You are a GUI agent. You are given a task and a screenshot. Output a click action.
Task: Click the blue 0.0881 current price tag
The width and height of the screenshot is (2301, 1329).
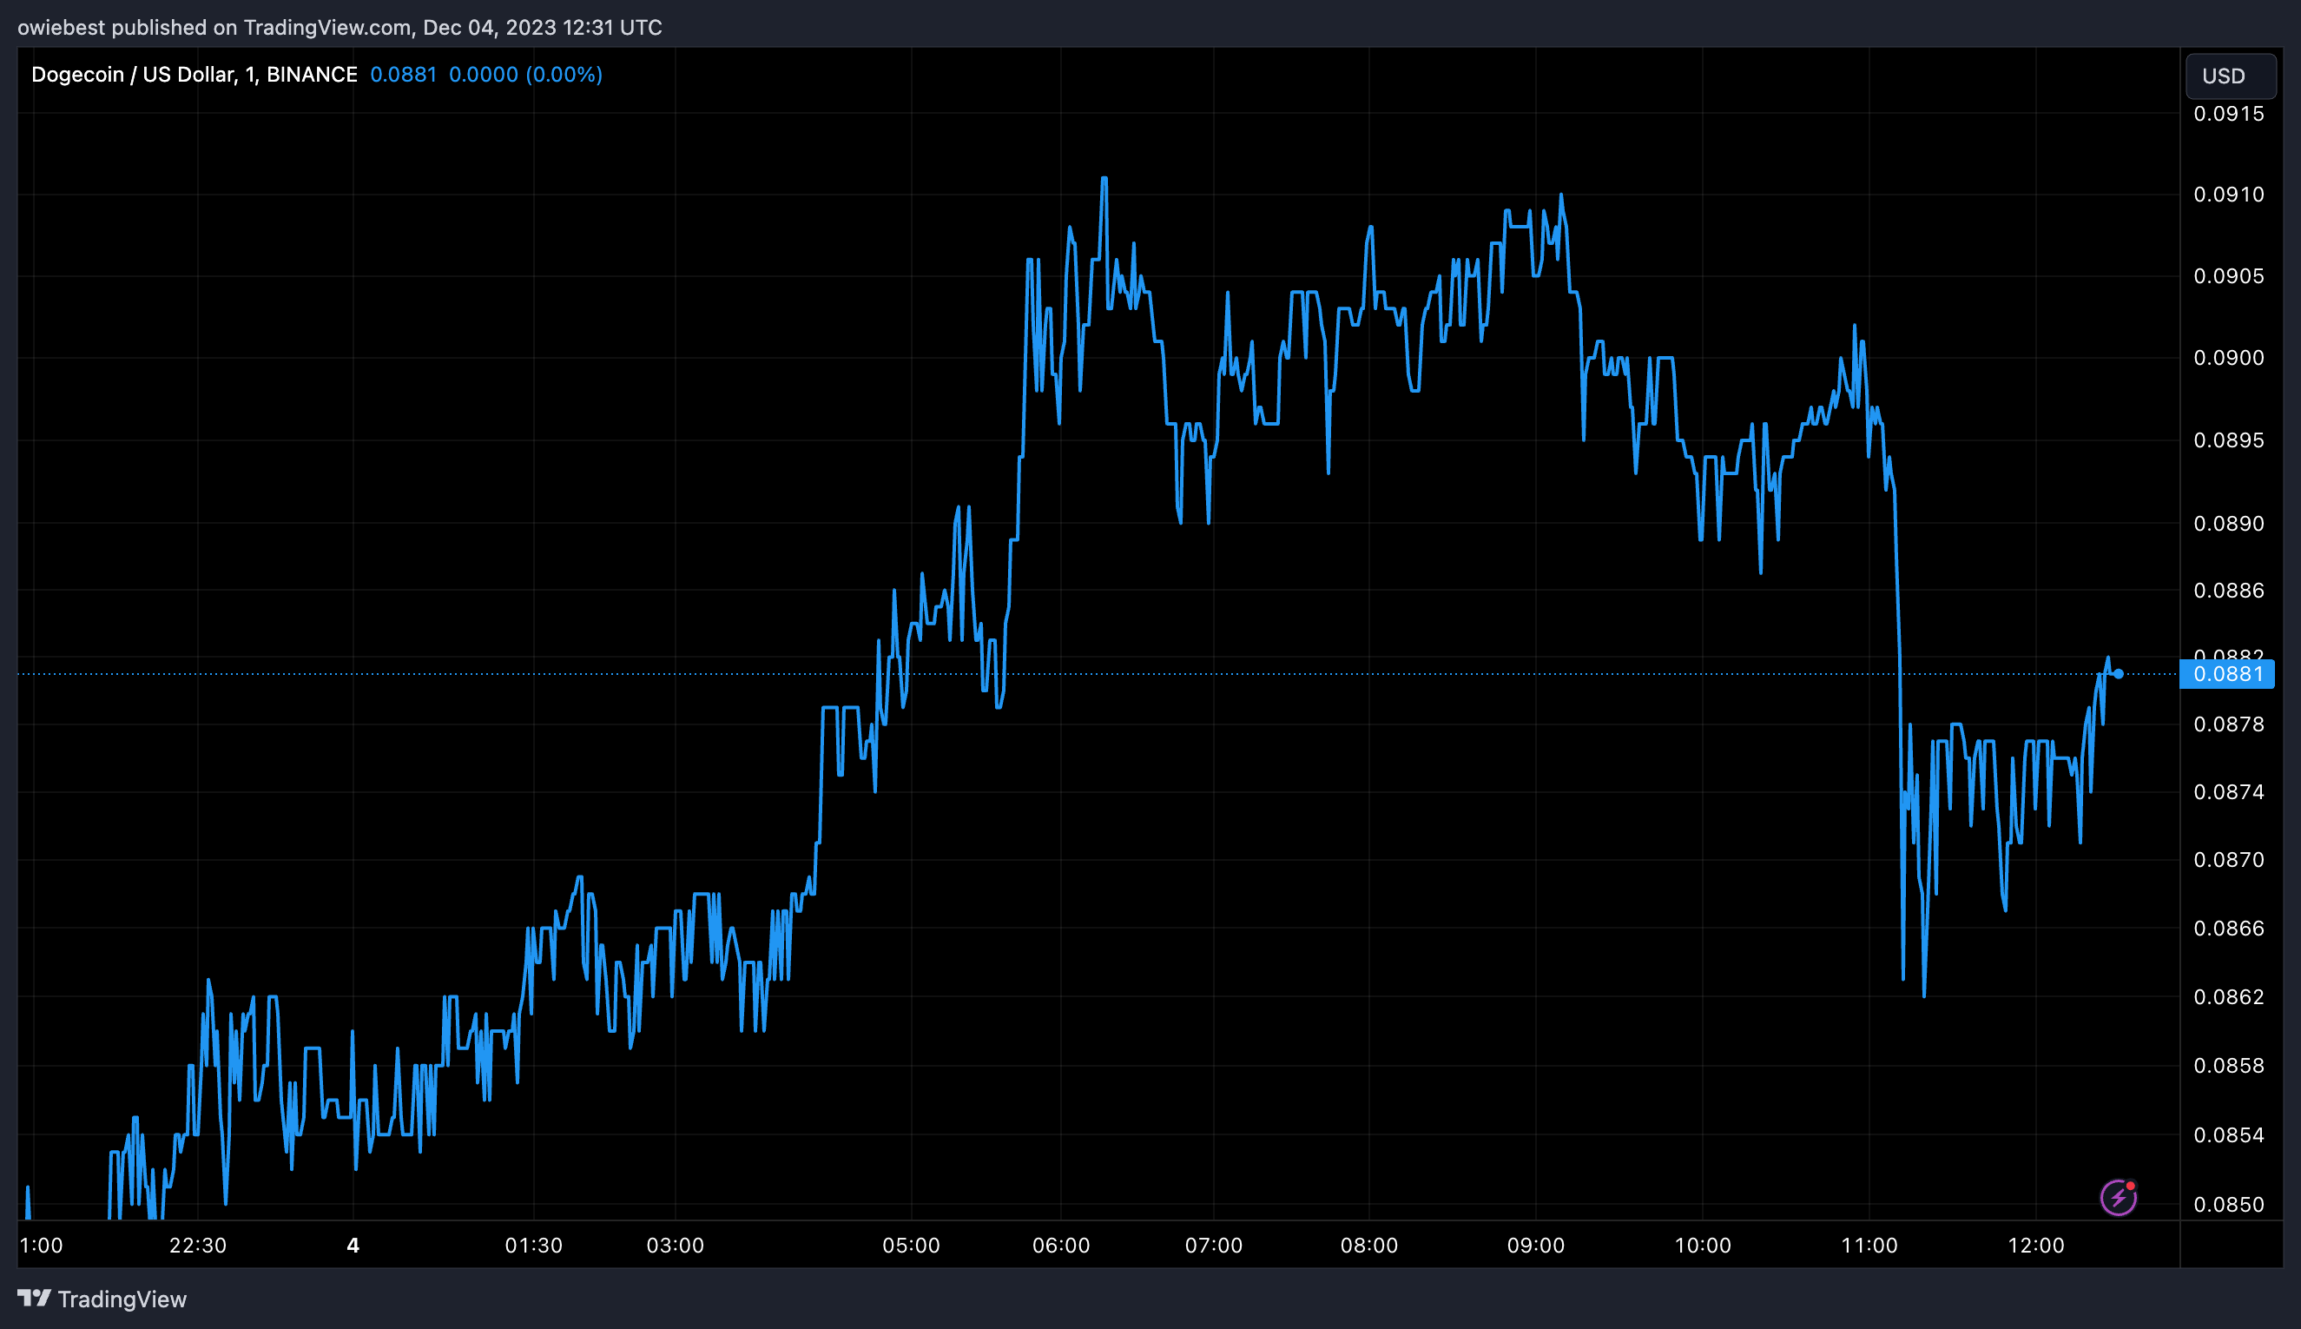click(x=2227, y=674)
